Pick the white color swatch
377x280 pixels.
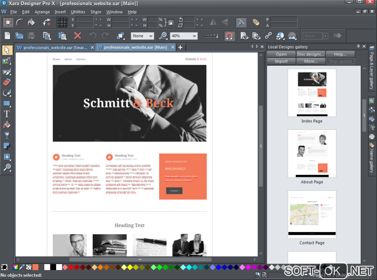[47, 267]
